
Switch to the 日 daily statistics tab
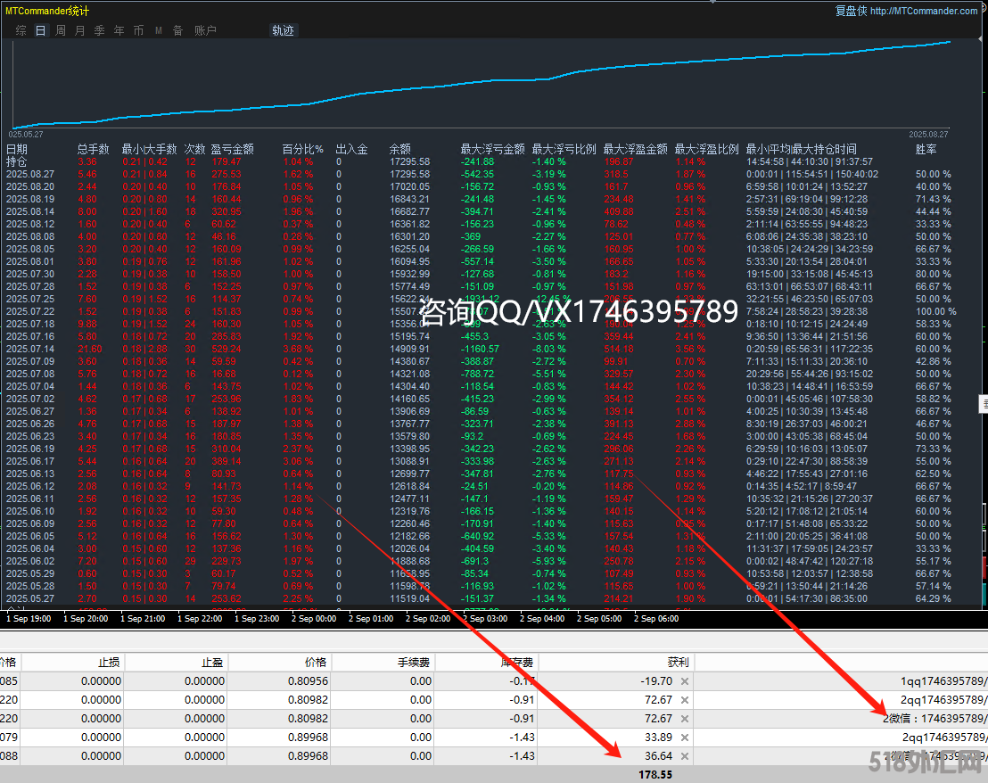(x=40, y=30)
